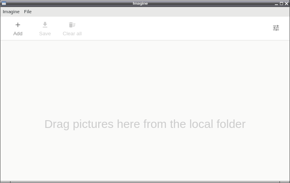This screenshot has width=290, height=183.
Task: Open the File menu
Action: coord(28,12)
